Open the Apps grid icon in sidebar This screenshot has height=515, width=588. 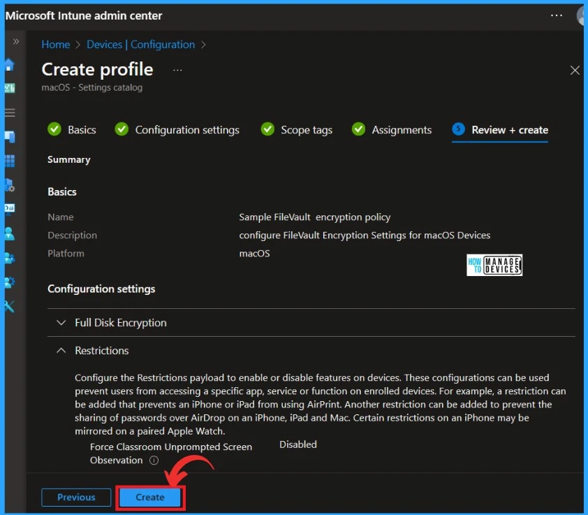click(10, 161)
